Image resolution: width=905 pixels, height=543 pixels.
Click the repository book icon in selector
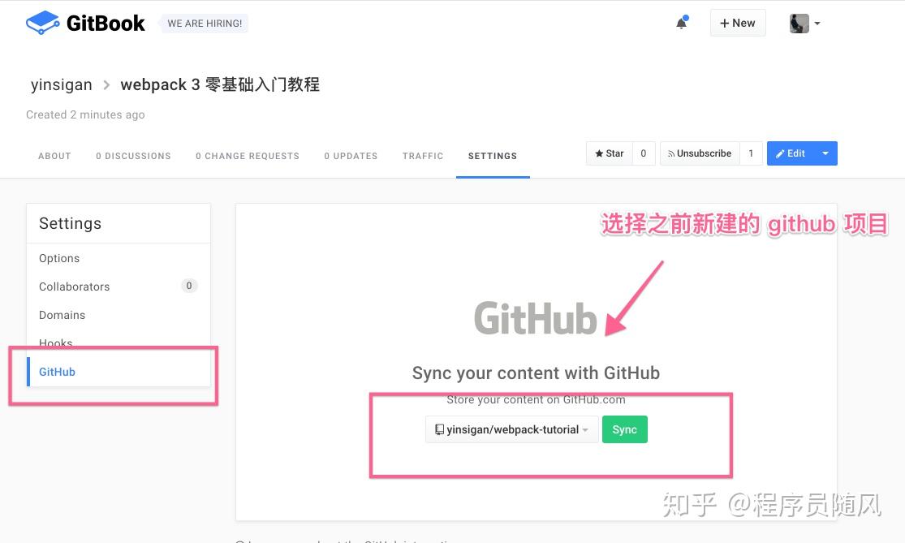(x=439, y=429)
